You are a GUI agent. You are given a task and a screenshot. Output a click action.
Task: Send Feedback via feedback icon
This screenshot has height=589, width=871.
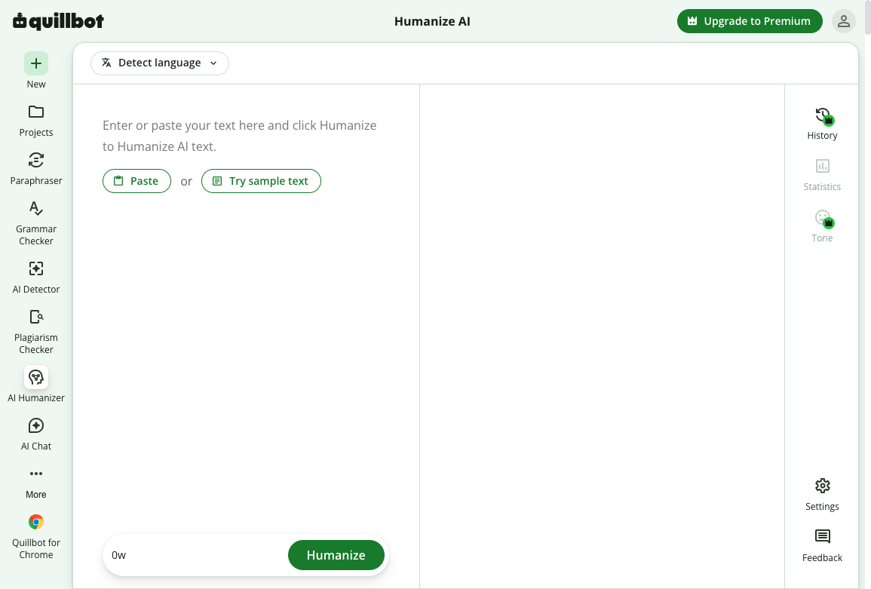(822, 546)
